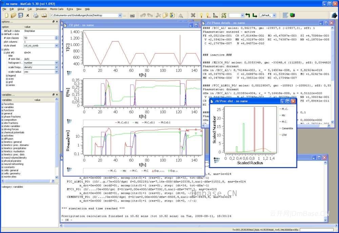Open the histogram type number dropdown
This screenshot has height=233, width=339.
[56, 63]
